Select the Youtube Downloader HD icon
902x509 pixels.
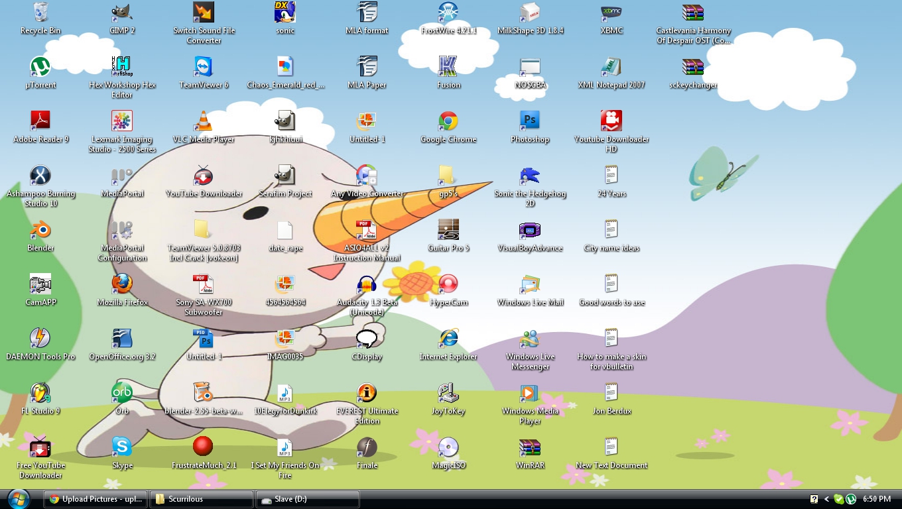612,121
